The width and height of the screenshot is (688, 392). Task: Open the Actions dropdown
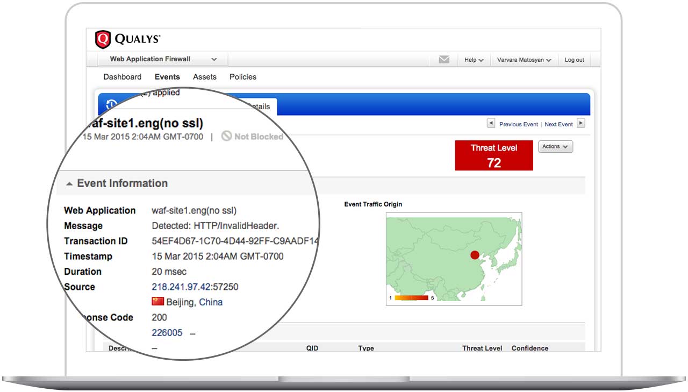coord(555,146)
